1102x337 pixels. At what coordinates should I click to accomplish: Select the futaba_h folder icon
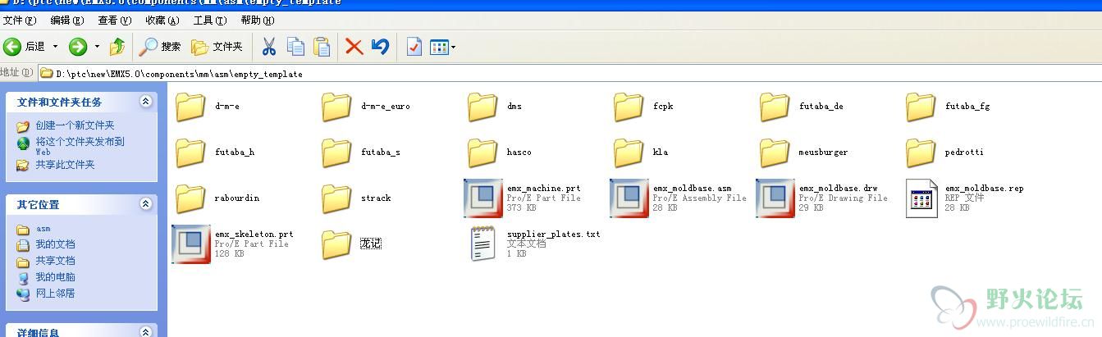point(190,153)
